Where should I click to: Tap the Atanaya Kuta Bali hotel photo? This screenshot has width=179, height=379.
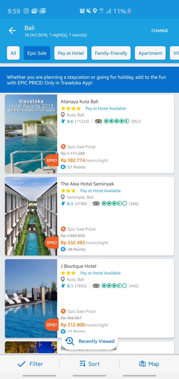point(31,134)
